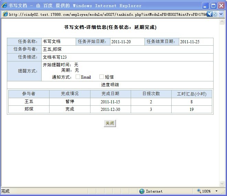Click the zoom magnifier icon in status bar
Screen dimensions: 227x196
coord(199,191)
